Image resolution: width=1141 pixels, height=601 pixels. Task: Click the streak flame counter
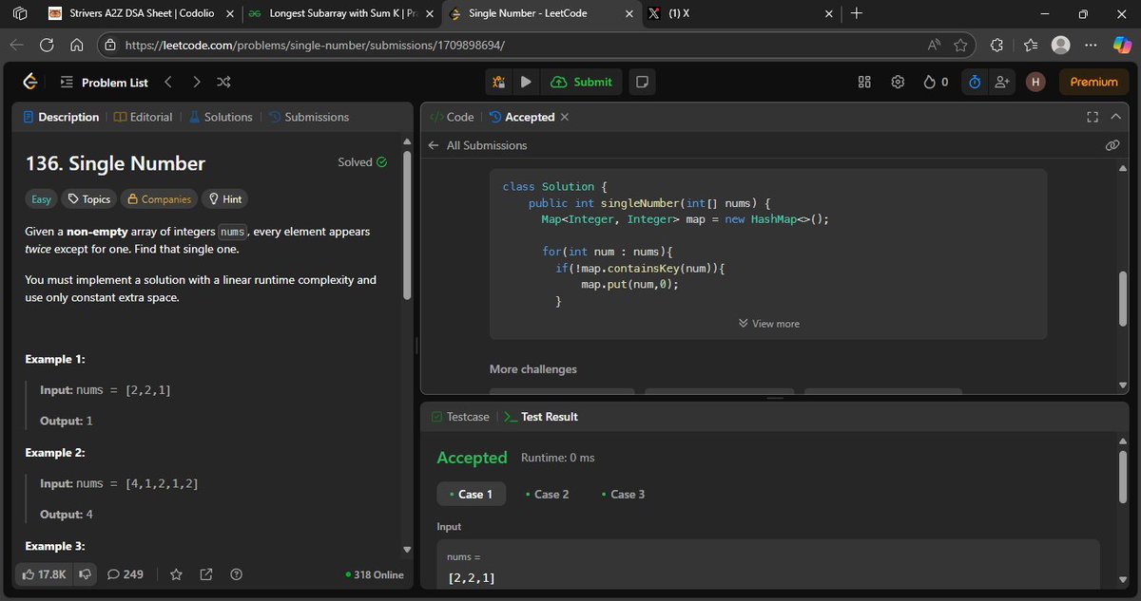pos(936,83)
